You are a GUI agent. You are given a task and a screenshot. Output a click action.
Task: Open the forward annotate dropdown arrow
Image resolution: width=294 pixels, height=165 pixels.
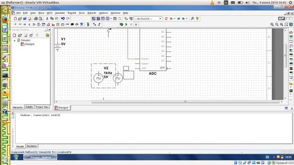[187, 18]
